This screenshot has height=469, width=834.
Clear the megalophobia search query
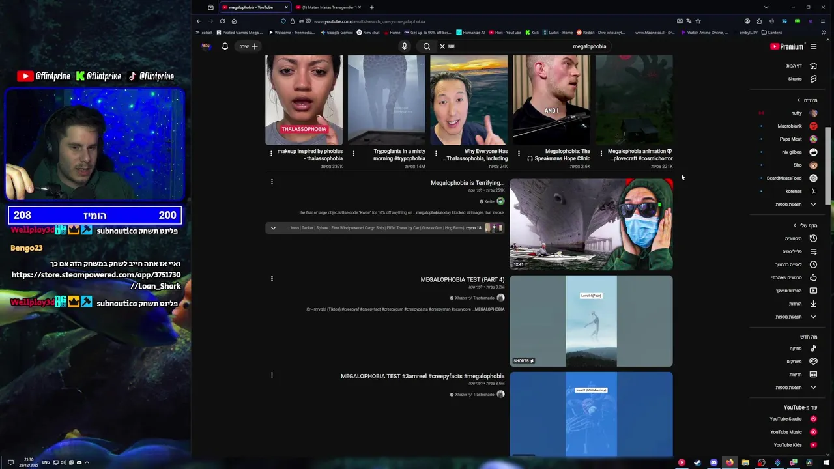point(442,46)
